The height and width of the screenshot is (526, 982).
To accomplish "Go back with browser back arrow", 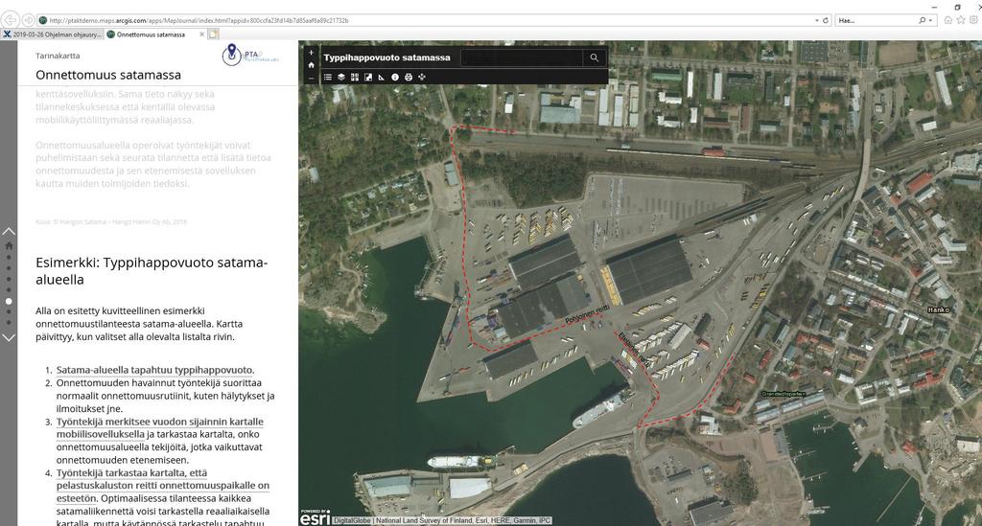I will pyautogui.click(x=11, y=20).
